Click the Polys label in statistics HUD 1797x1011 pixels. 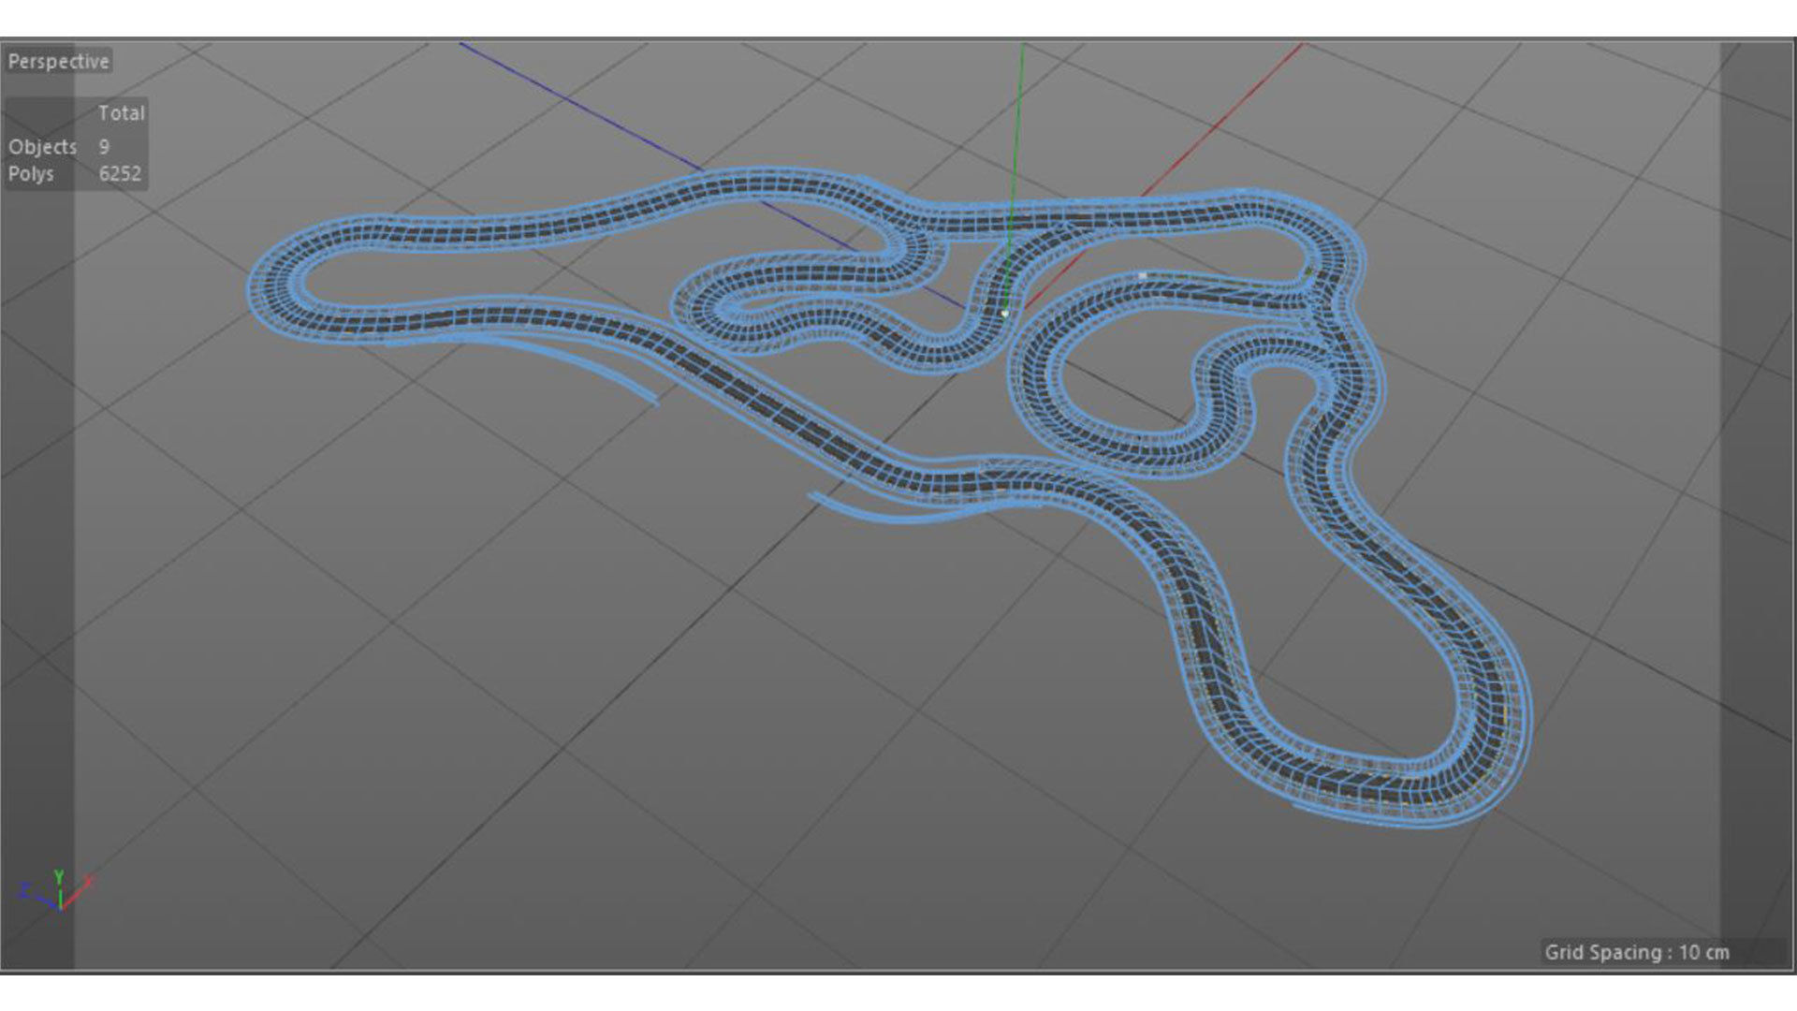[x=31, y=174]
